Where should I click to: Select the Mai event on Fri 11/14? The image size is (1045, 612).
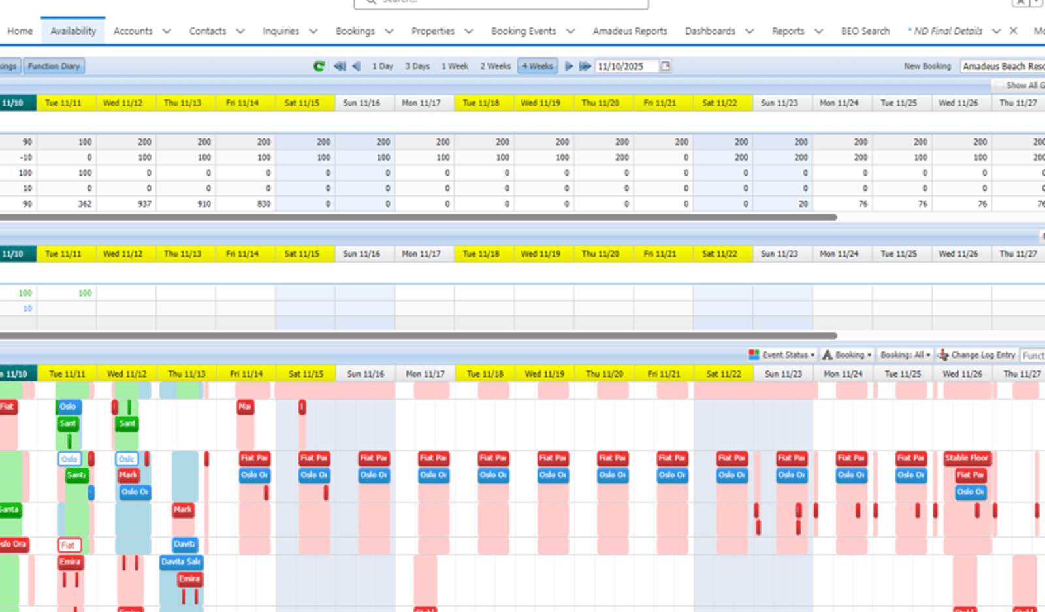pyautogui.click(x=245, y=406)
